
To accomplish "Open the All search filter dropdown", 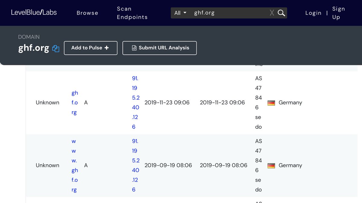I will [x=180, y=13].
